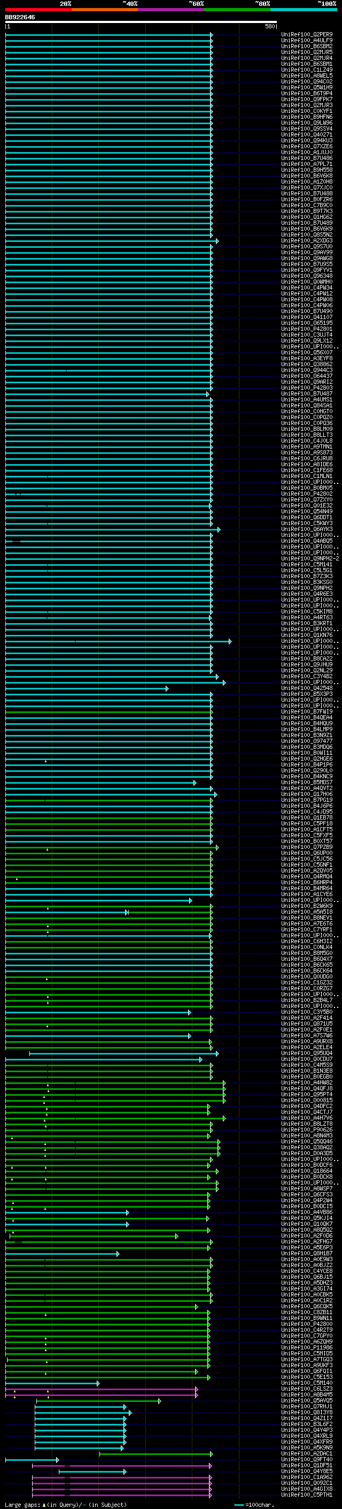Image resolution: width=342 pixels, height=1509 pixels.
Task: Click hit label UniRef100_Q17H06
Action: point(307,794)
